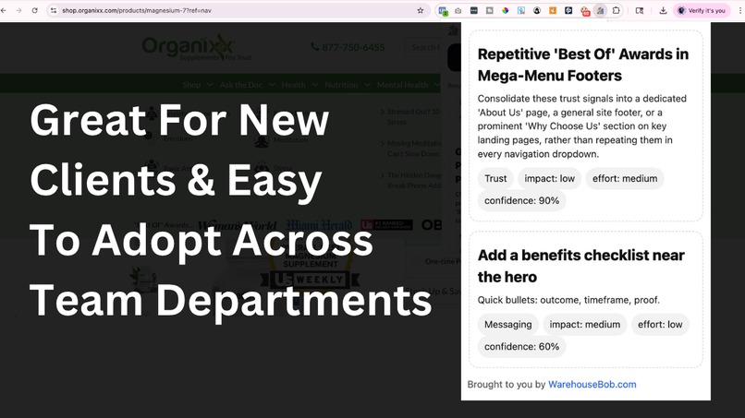Viewport: 745px width, 418px height.
Task: Click the active bar-chart extension icon
Action: [601, 10]
